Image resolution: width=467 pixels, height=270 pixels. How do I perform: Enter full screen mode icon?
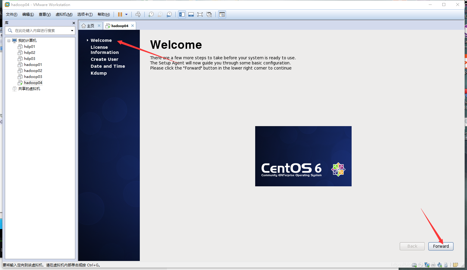click(x=200, y=14)
